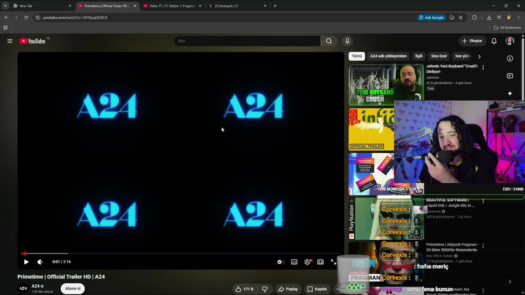Mute the video volume

pos(40,262)
